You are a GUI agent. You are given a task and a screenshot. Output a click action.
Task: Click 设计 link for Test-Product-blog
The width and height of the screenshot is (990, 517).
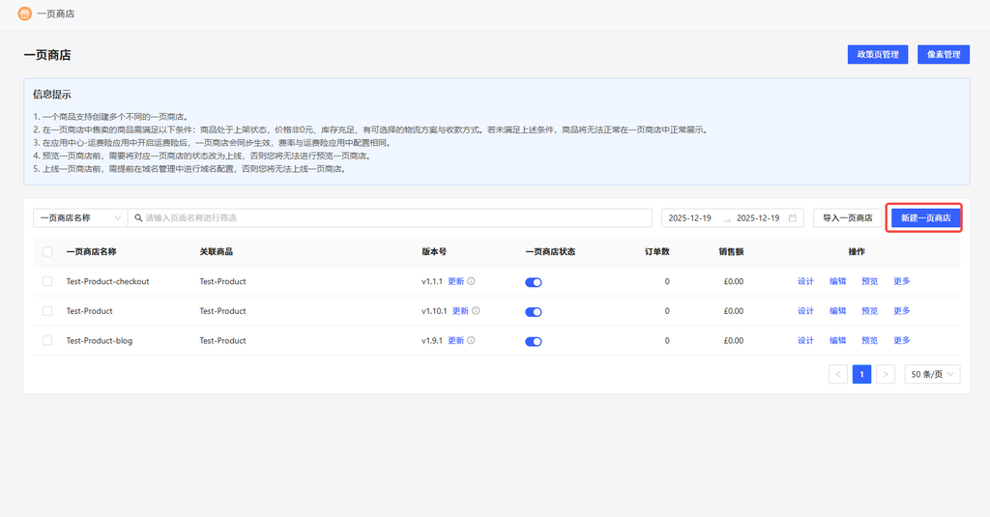coord(805,341)
